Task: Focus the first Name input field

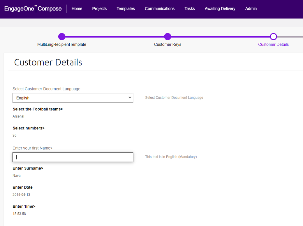Action: click(x=73, y=157)
